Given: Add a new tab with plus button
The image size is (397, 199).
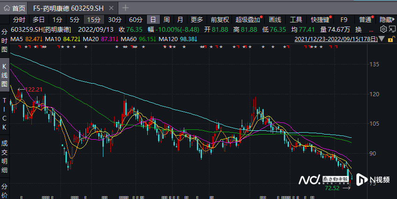Looking at the screenshot, I should tap(125, 8).
